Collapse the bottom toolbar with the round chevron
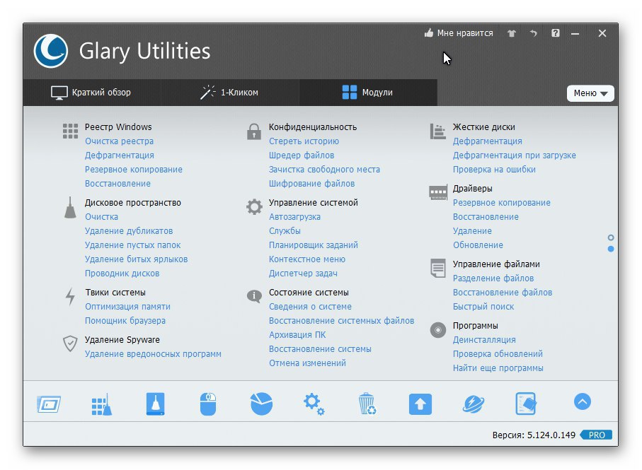The height and width of the screenshot is (470, 642). coord(583,401)
